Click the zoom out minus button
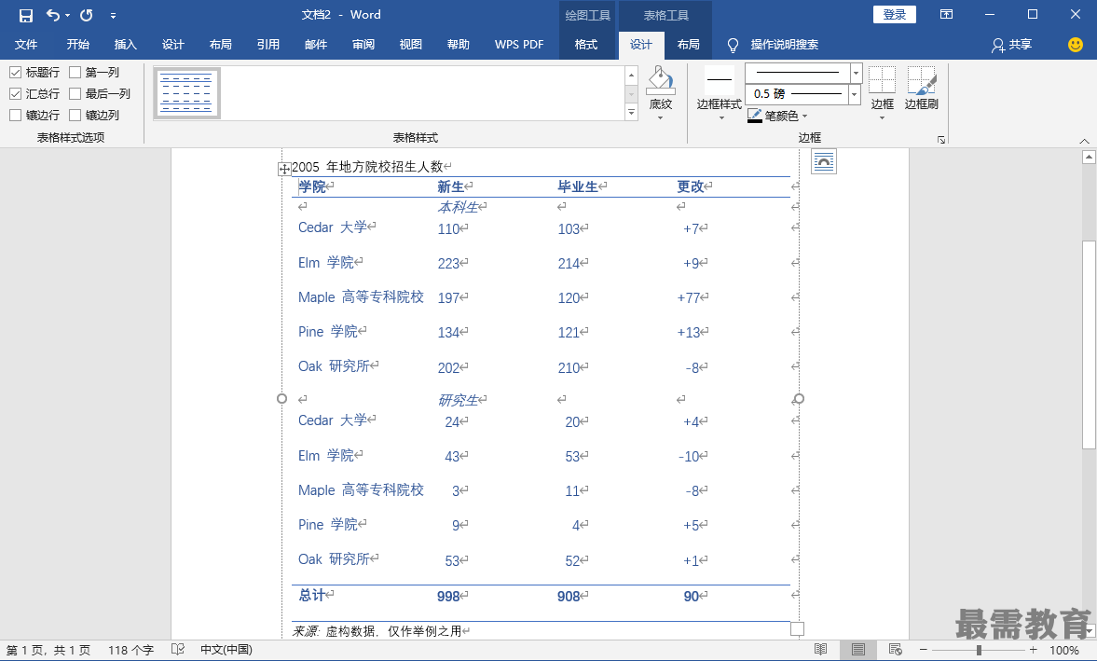1097x661 pixels. (x=923, y=650)
